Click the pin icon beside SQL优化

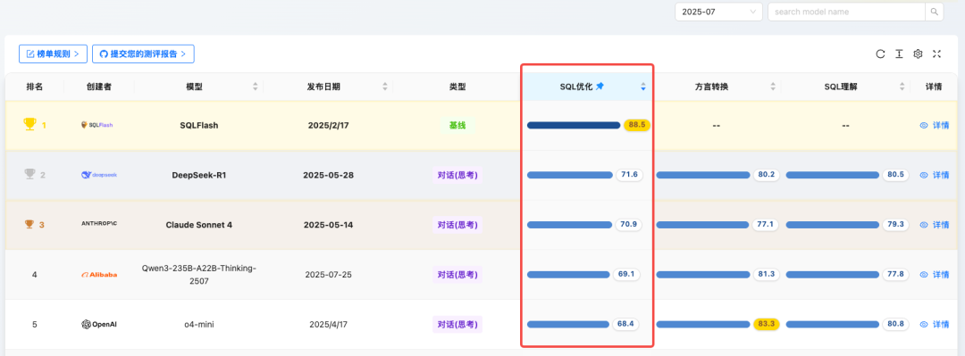coord(600,87)
